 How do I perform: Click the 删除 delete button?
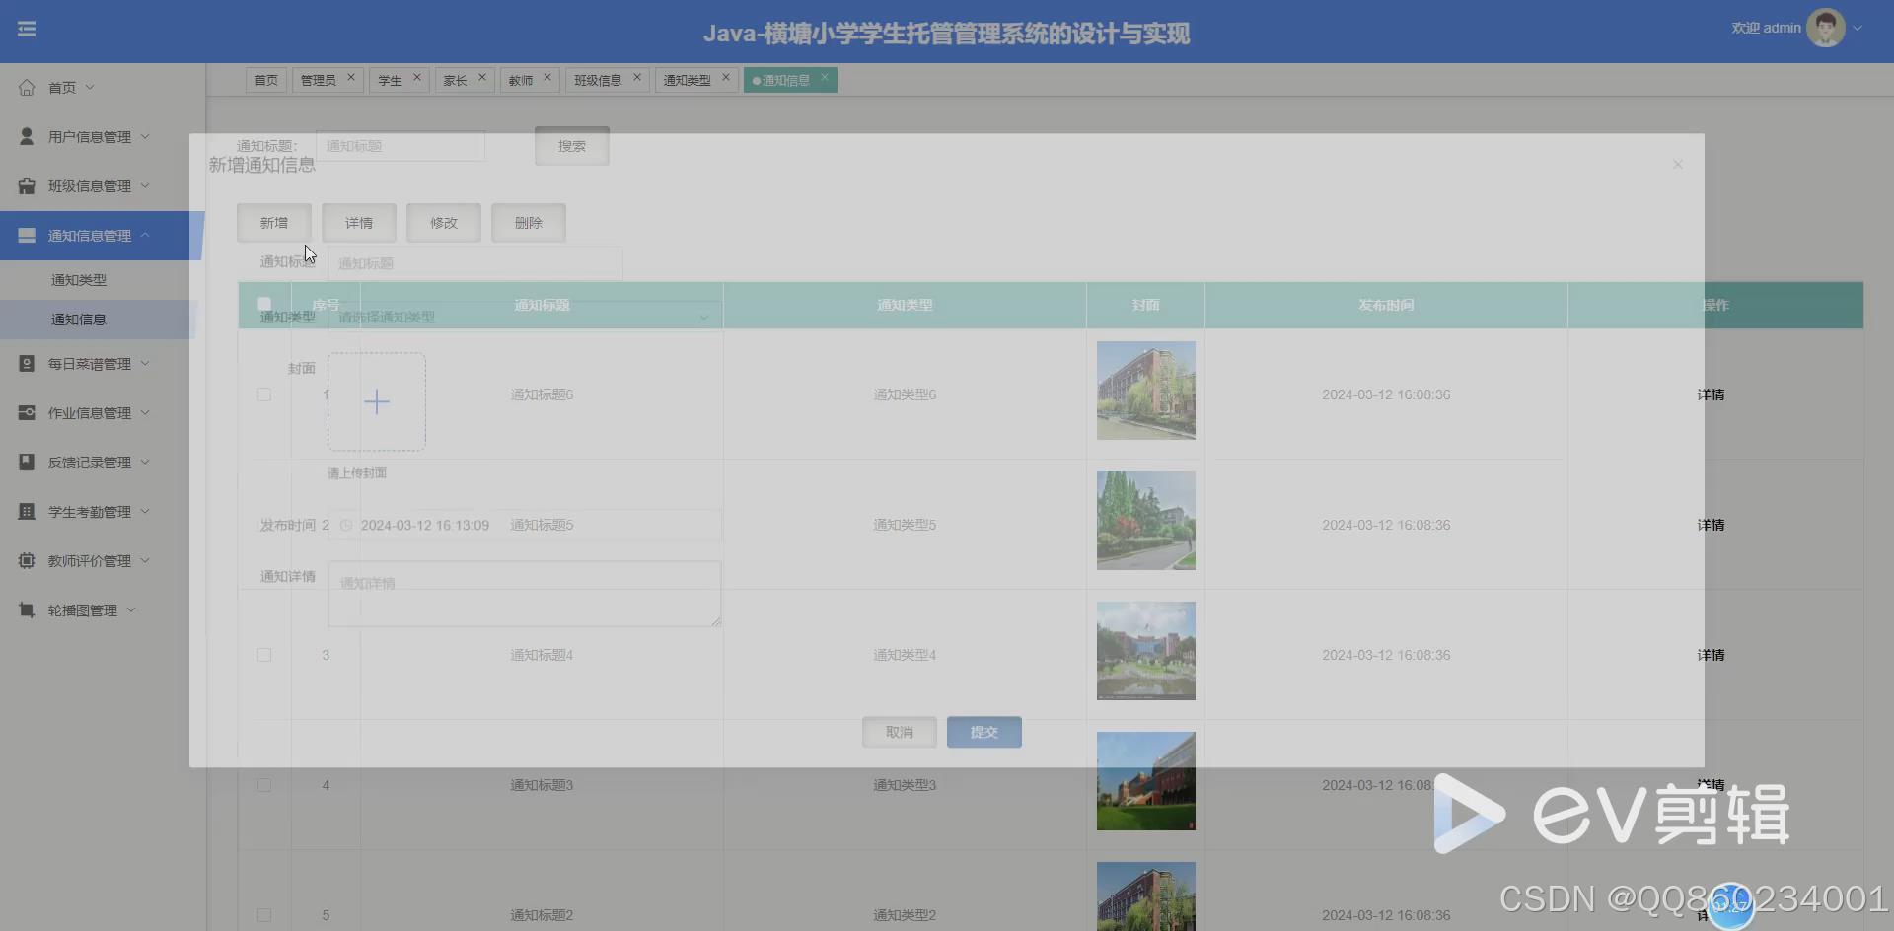pyautogui.click(x=529, y=223)
